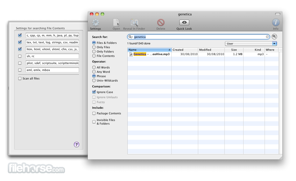Enable Scan all files checkbox

[x=20, y=78]
